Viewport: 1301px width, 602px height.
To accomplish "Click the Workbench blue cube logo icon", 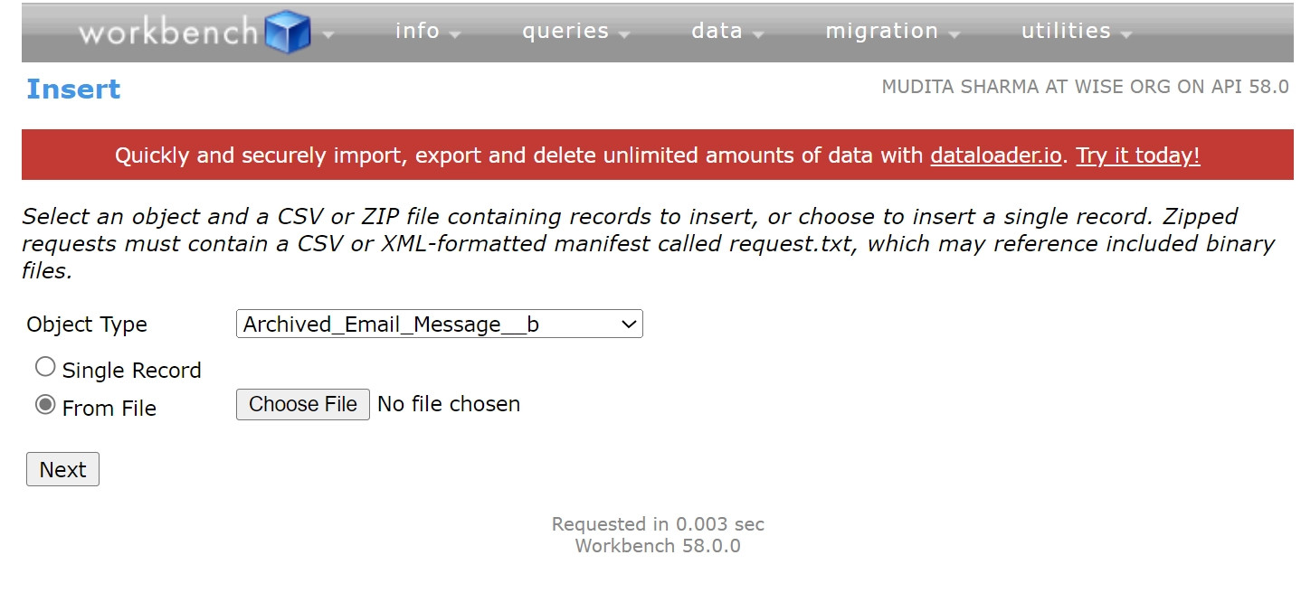I will (288, 33).
